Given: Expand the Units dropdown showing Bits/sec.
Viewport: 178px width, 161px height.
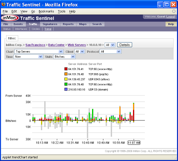Looking at the screenshot, I should [x=64, y=57].
